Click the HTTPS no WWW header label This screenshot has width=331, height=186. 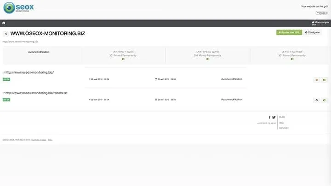point(208,52)
